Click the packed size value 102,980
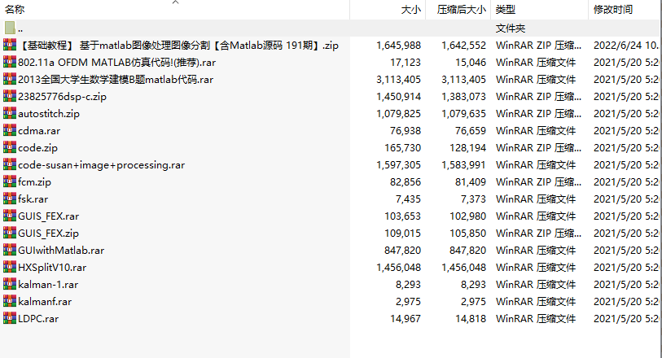662x358 pixels. pos(467,216)
